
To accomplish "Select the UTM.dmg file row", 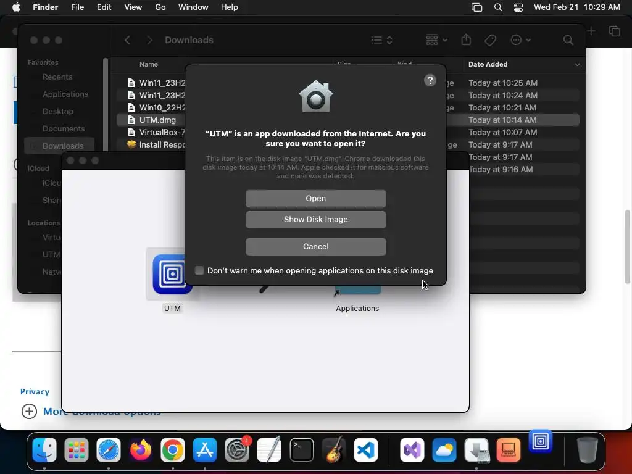I will tap(348, 120).
